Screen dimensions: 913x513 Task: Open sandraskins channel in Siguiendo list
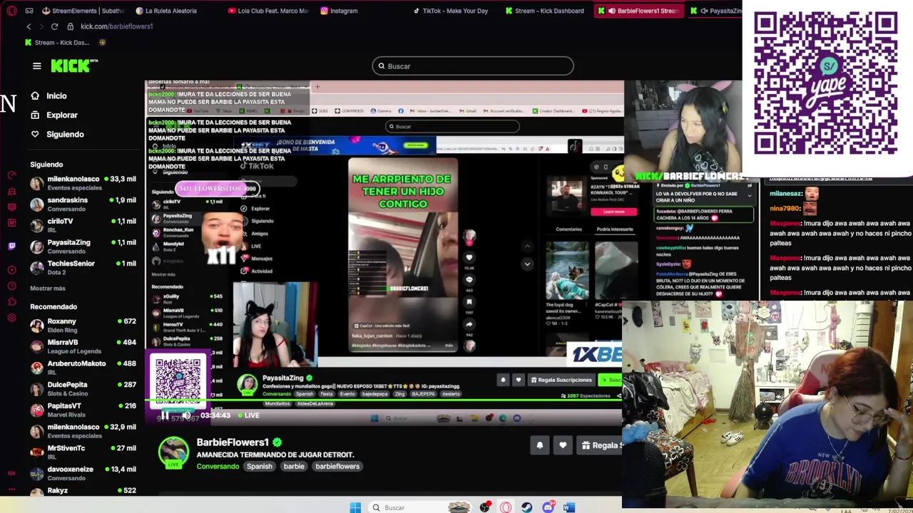[83, 204]
